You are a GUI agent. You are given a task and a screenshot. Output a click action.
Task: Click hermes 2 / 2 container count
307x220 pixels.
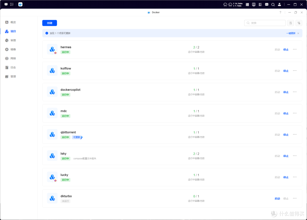tap(196, 47)
